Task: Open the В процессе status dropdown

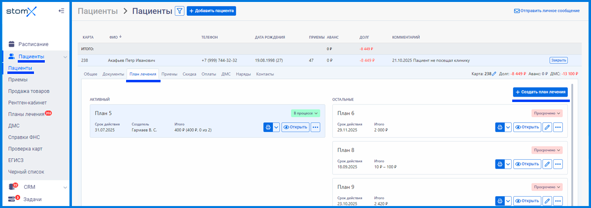Action: (305, 113)
